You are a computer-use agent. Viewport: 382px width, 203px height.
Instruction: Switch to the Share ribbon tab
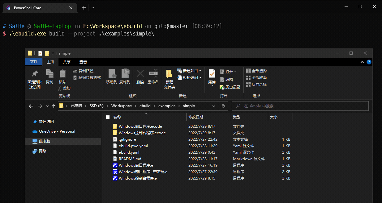67,62
